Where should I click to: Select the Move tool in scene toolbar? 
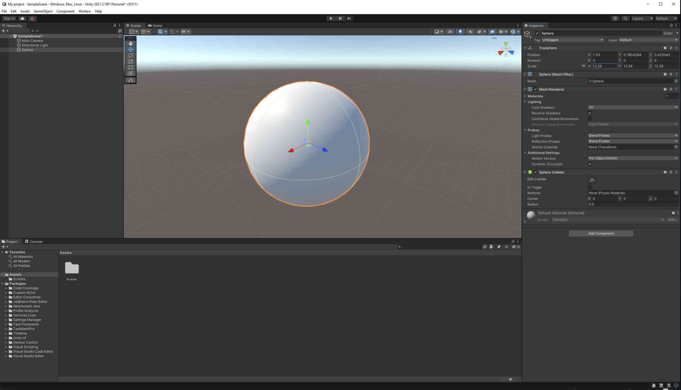coord(130,50)
